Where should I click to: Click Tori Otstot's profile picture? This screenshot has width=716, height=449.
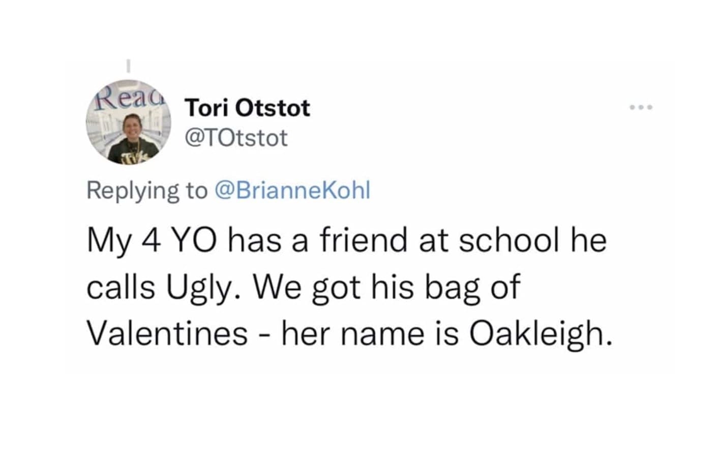[129, 123]
